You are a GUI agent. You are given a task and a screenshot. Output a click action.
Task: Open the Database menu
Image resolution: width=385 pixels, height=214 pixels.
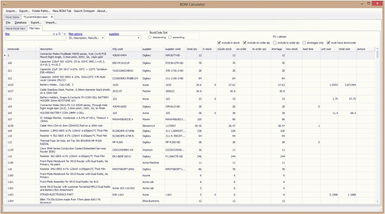(20, 22)
